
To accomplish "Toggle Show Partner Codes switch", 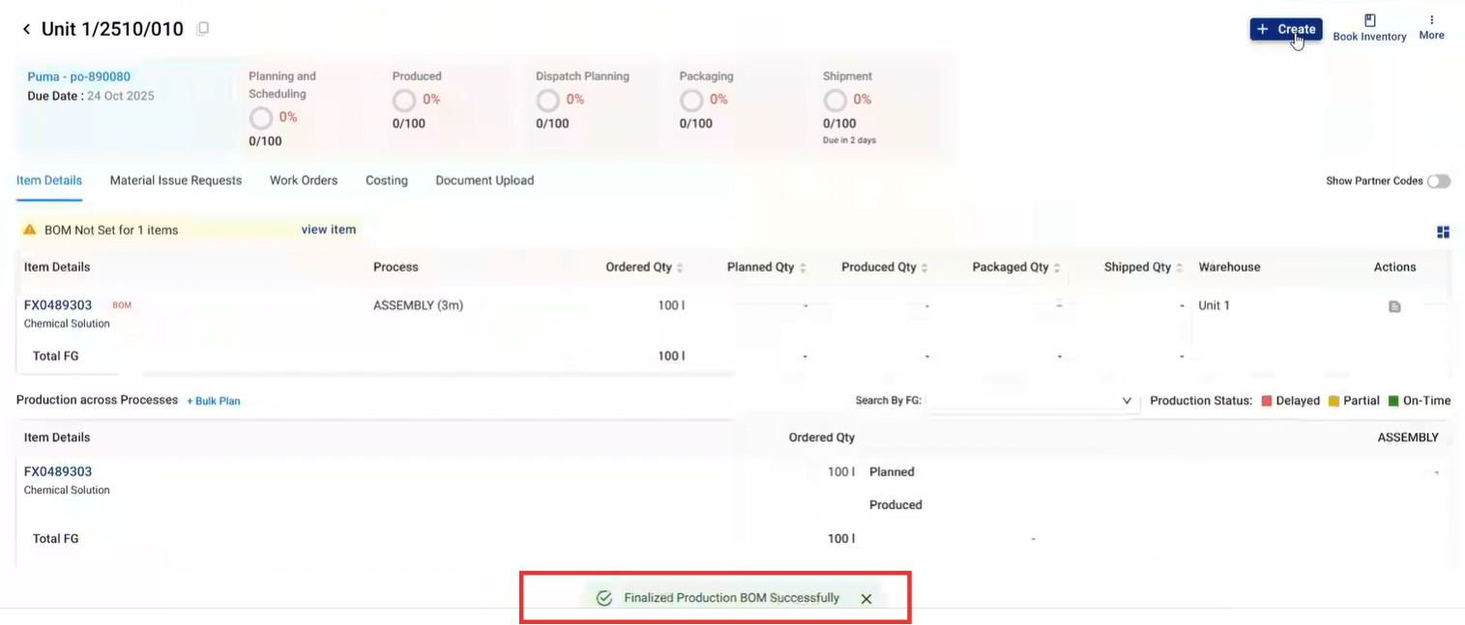I will point(1438,182).
